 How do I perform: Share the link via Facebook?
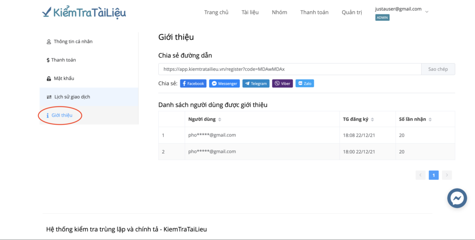point(193,83)
